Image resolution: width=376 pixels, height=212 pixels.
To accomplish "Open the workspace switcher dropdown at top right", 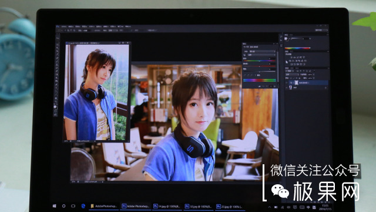I will click(321, 30).
